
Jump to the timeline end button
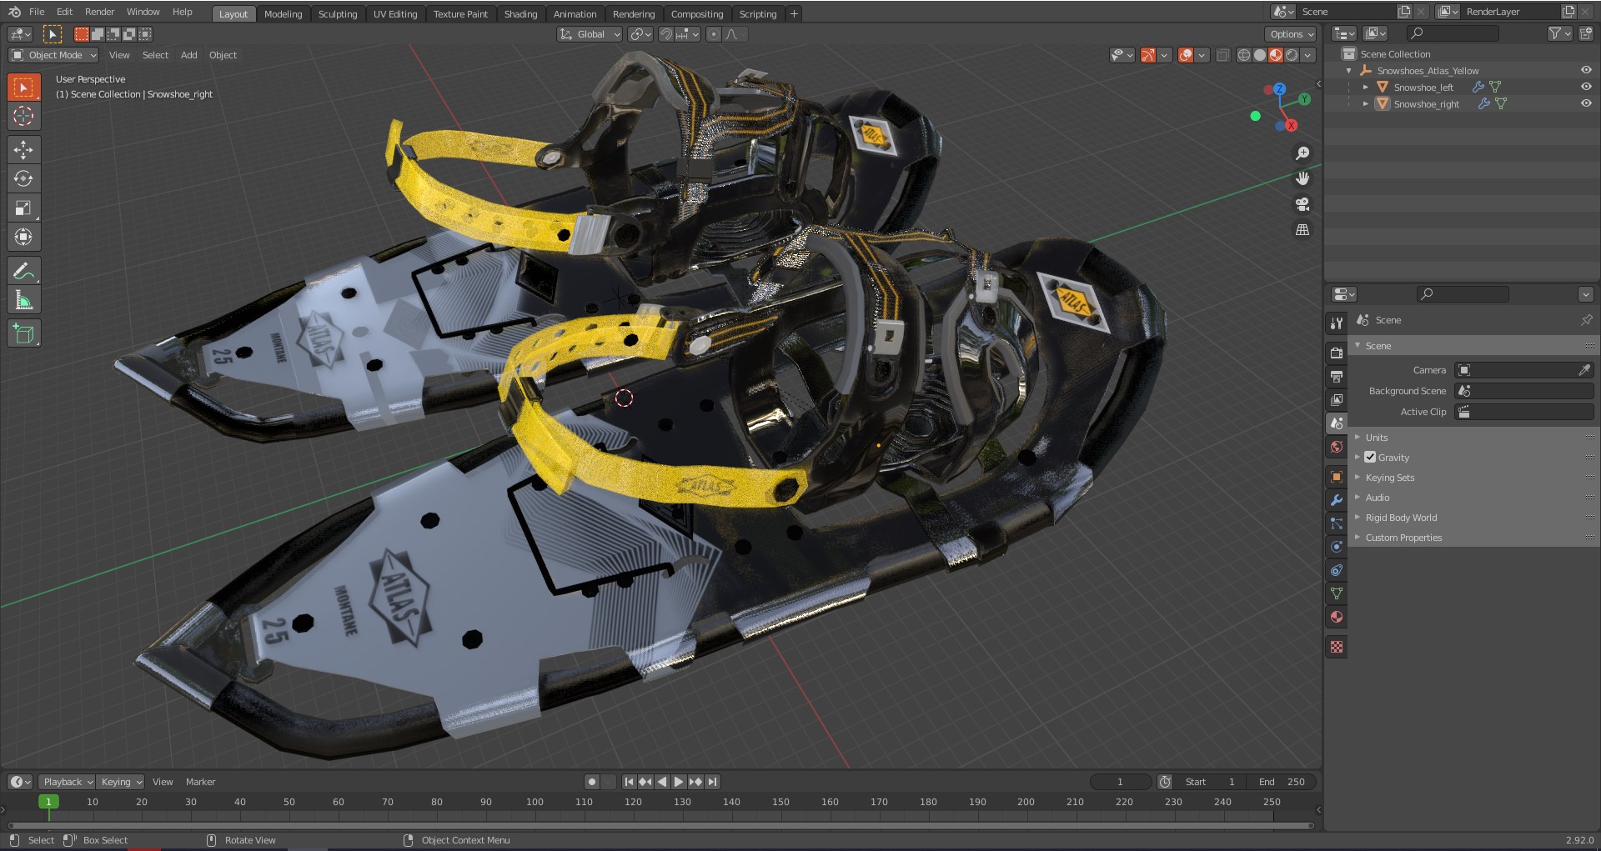pos(712,782)
